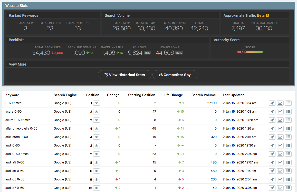
Task: Open chart icon for audi 0-60 row
Action: point(280,145)
